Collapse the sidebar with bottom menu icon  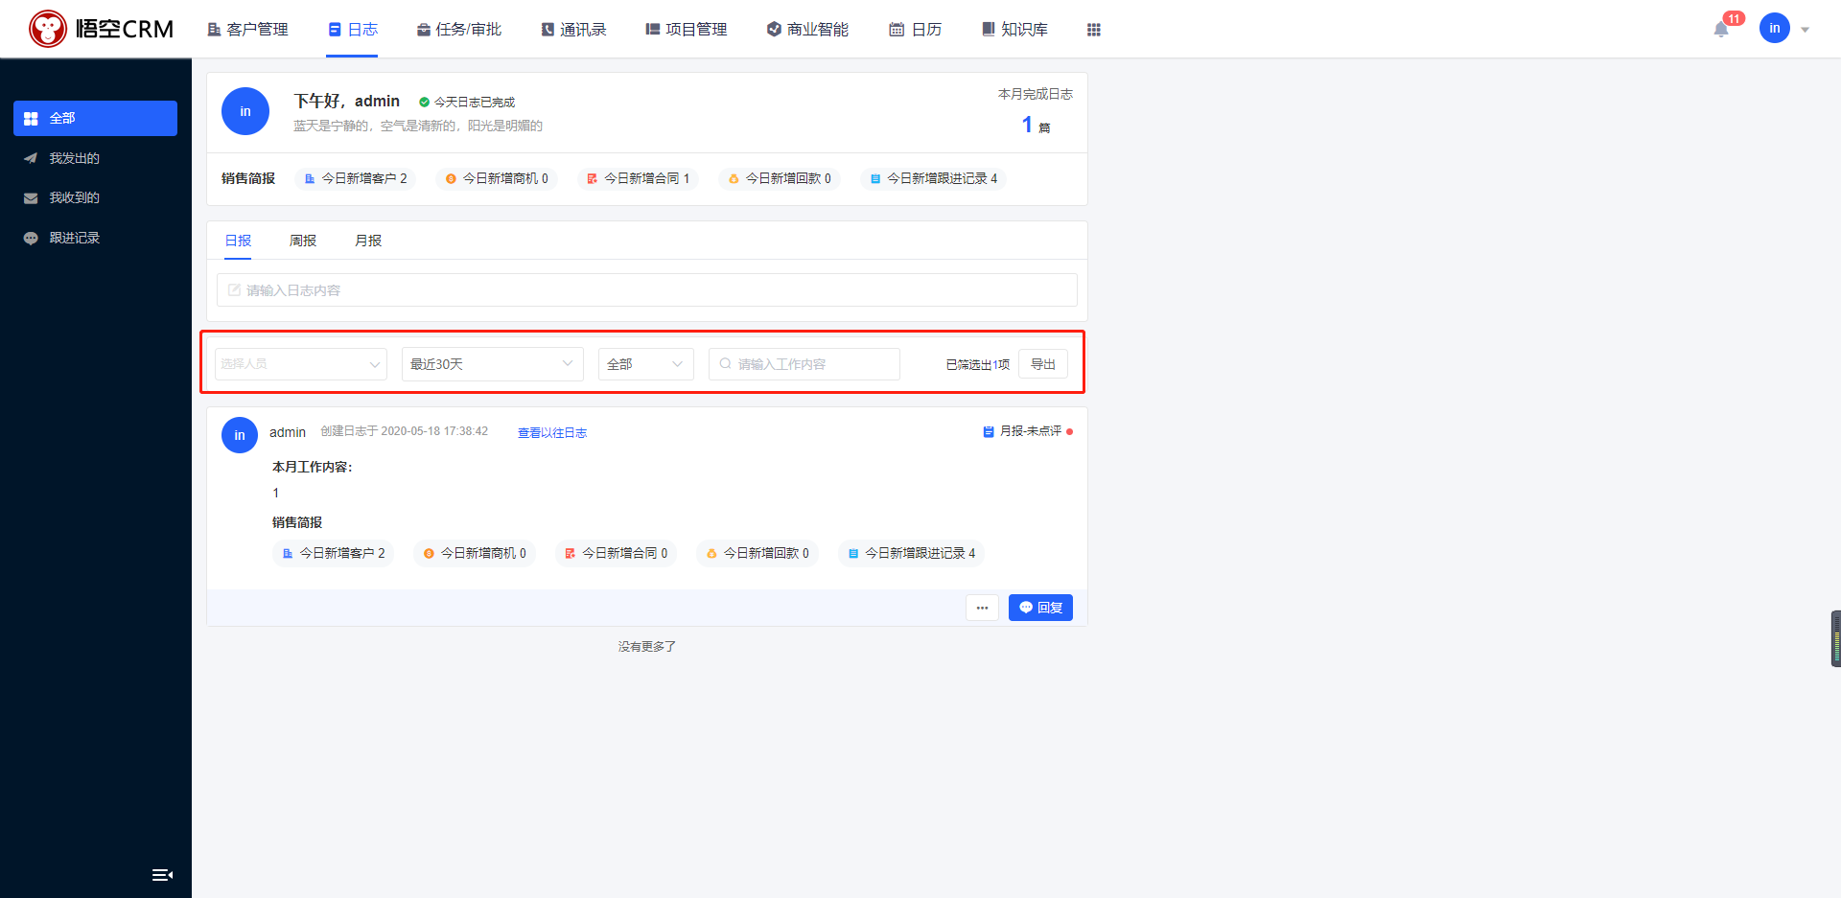162,874
